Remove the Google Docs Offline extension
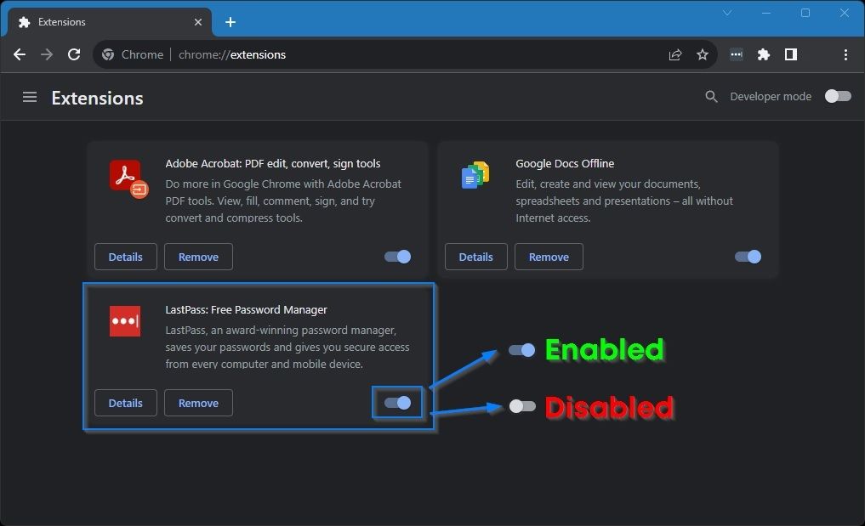865x526 pixels. [x=549, y=256]
